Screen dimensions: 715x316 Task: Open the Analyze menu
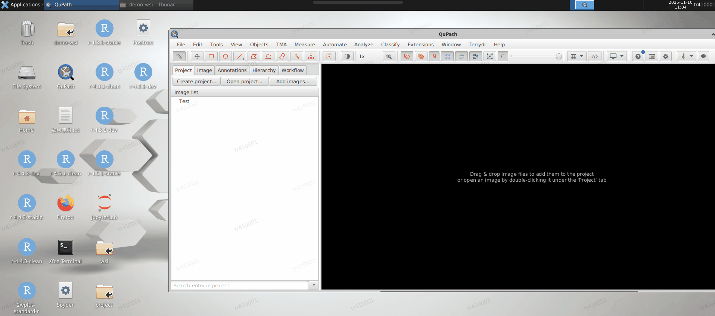click(364, 44)
